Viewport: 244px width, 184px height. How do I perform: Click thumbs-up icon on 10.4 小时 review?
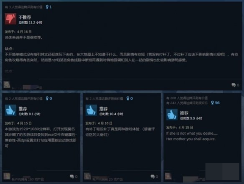tap(91, 110)
